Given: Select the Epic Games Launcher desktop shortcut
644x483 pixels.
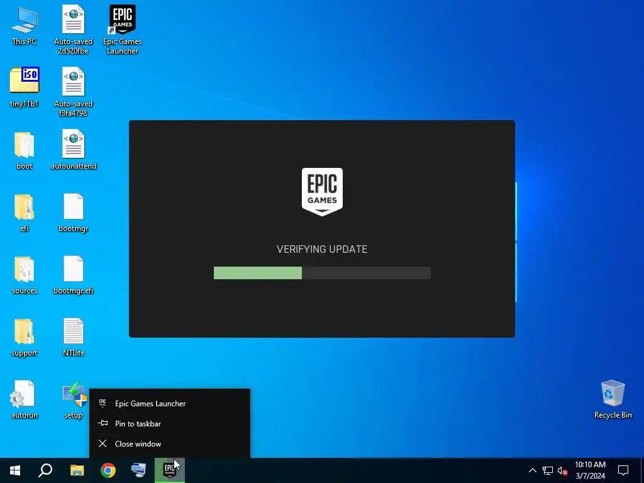Looking at the screenshot, I should [x=123, y=30].
